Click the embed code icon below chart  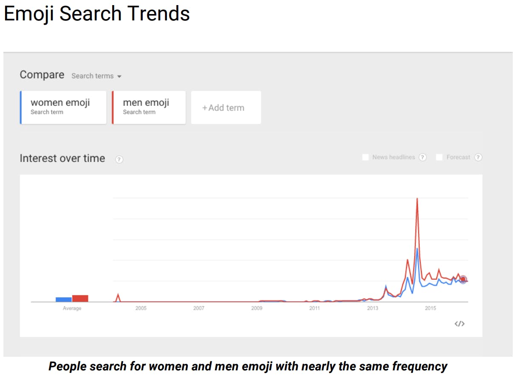click(x=459, y=324)
